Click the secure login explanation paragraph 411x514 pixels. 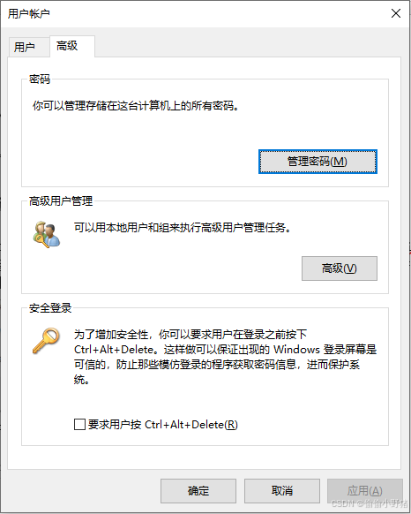click(225, 357)
